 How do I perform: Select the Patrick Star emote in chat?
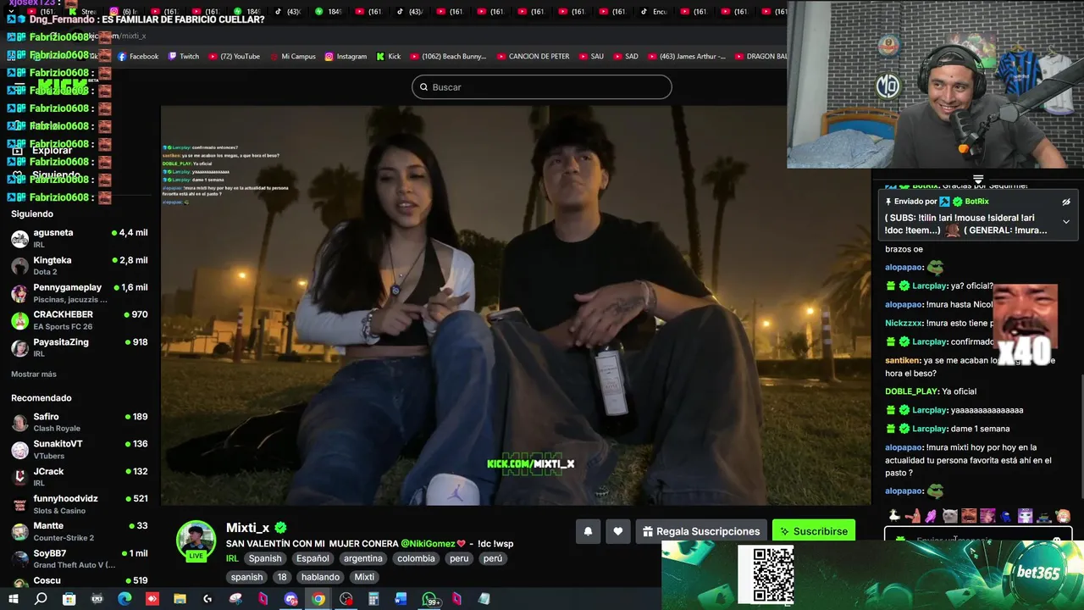pyautogui.click(x=913, y=516)
